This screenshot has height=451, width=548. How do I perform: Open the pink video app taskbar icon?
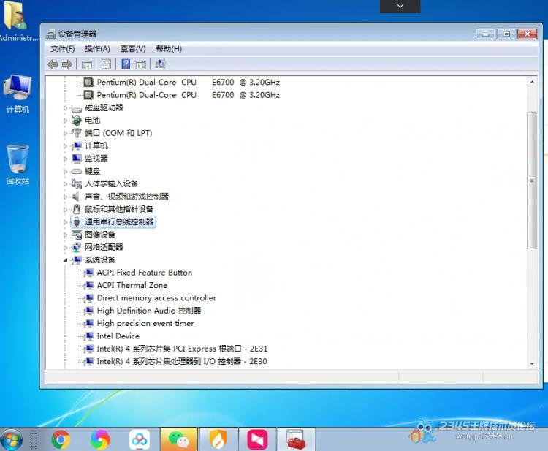(257, 439)
